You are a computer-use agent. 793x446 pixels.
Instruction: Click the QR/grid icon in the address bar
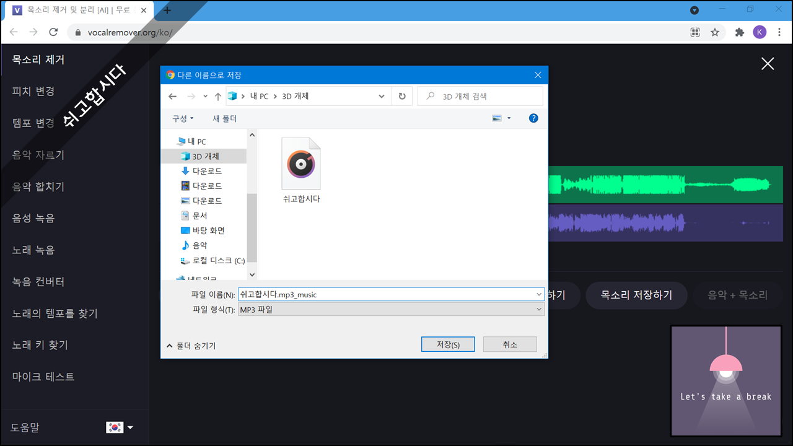695,32
